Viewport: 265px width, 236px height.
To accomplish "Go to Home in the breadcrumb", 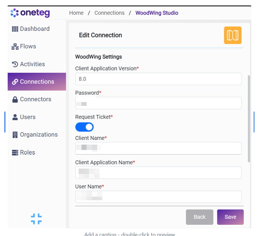I will tap(76, 13).
